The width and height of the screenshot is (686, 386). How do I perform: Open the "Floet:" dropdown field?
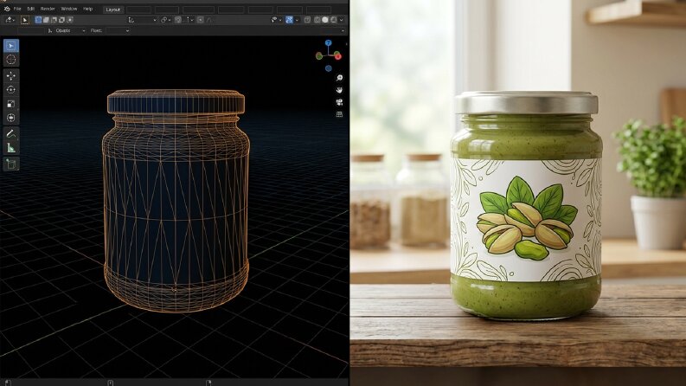pos(117,30)
